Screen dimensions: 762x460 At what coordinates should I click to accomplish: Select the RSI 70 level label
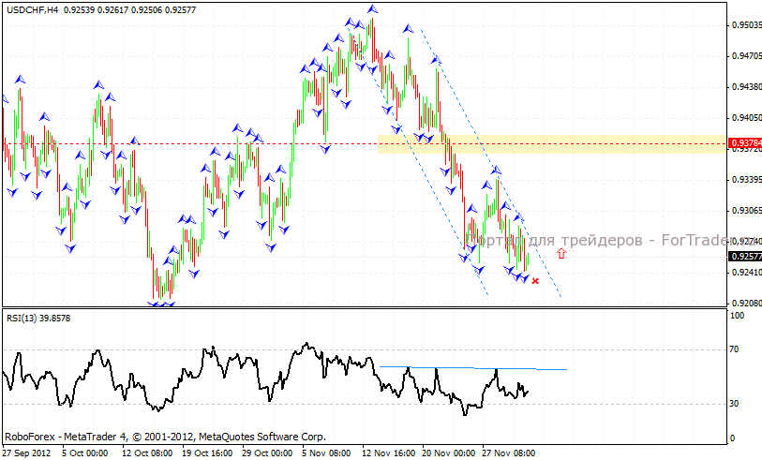737,349
